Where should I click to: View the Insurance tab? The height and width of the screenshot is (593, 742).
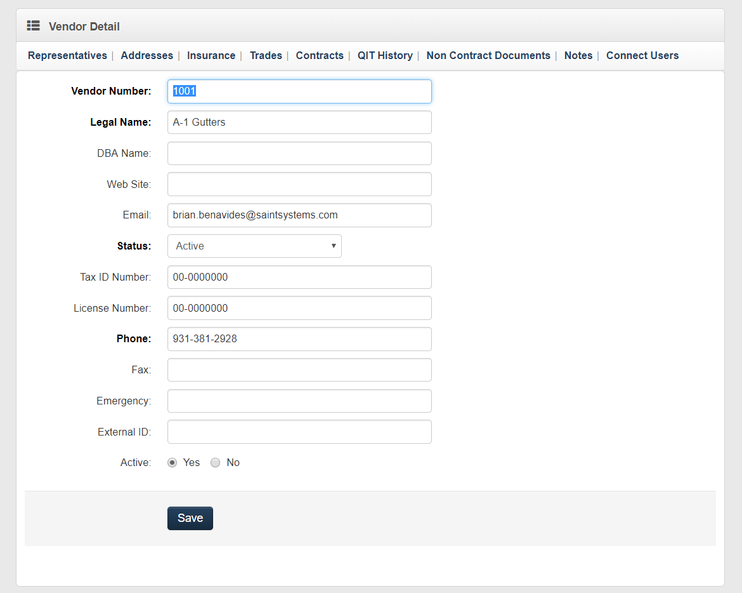[211, 55]
